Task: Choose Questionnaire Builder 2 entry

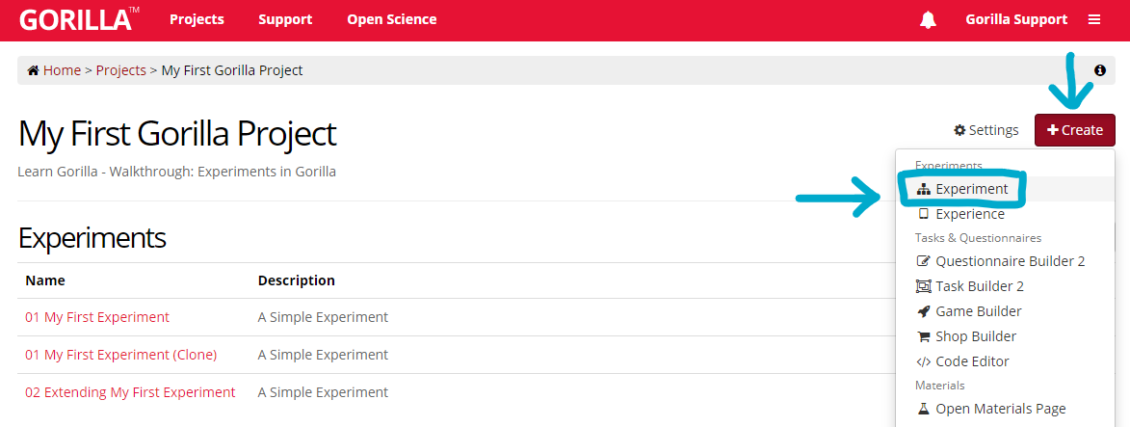Action: [1005, 261]
